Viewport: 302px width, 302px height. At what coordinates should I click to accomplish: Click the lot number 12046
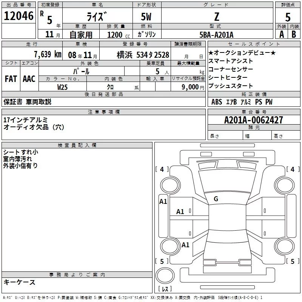18,16
